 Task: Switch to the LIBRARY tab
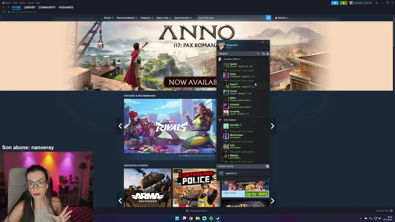pos(29,7)
